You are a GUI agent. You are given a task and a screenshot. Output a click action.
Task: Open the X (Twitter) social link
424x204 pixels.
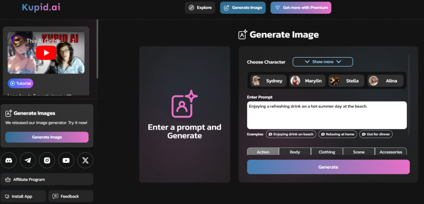point(85,160)
